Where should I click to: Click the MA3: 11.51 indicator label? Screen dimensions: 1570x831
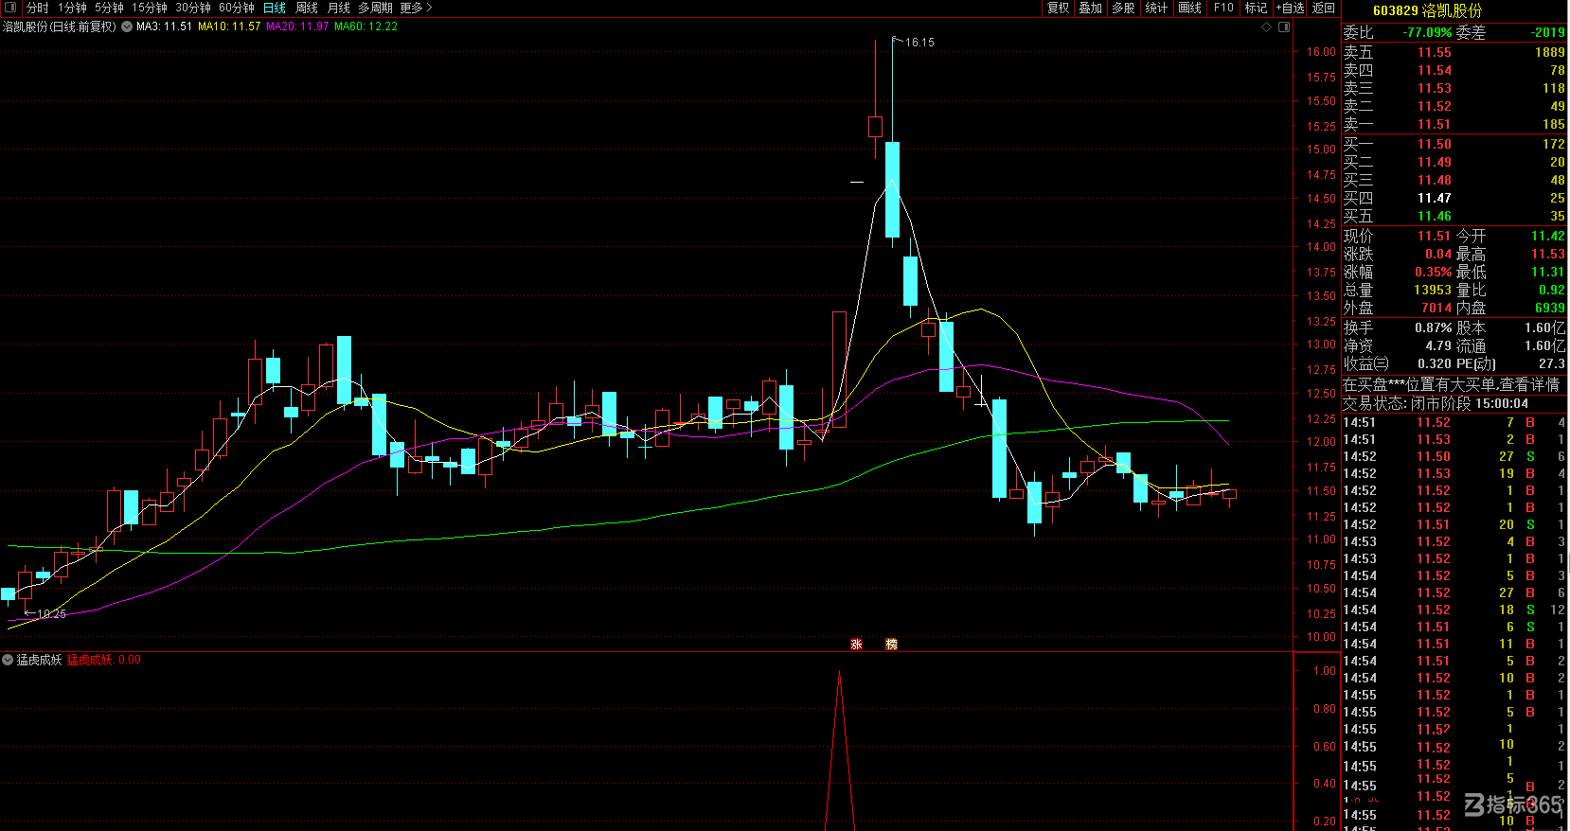point(165,27)
